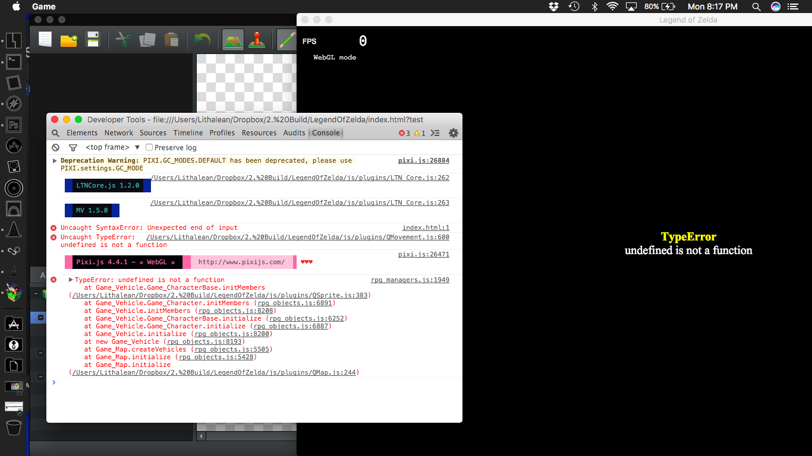Clear the console with the no-entry icon
Screen dimensions: 812x456
point(56,148)
